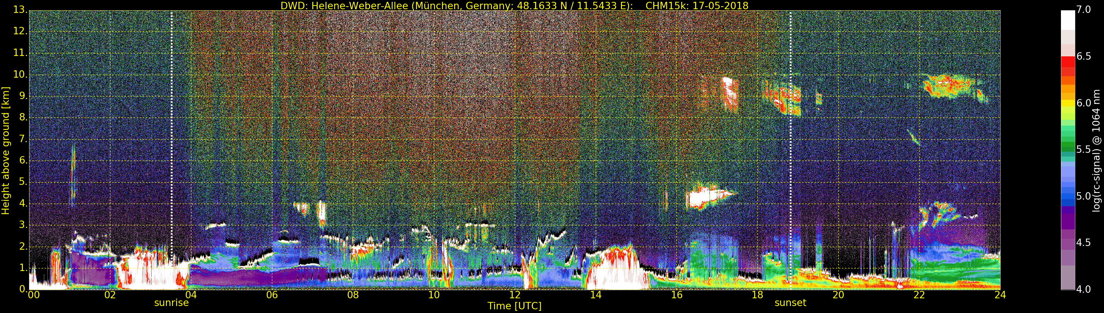This screenshot has width=1104, height=313.
Task: Click the sunset label below time axis
Action: [790, 303]
